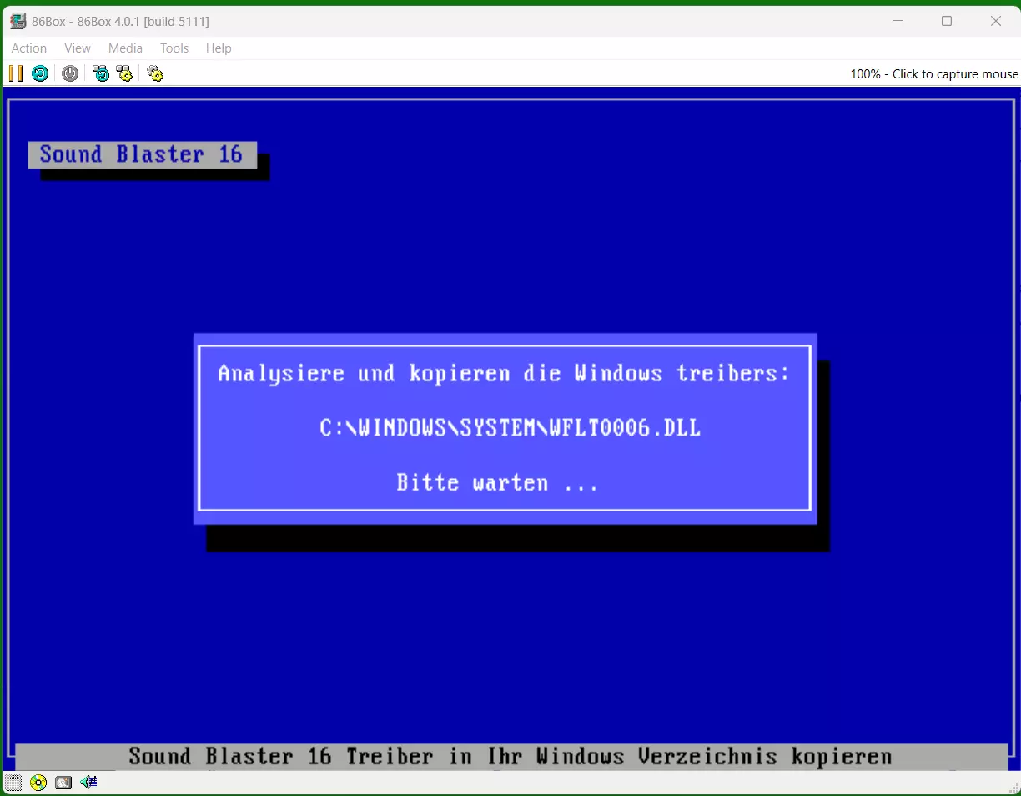Viewport: 1021px width, 796px height.
Task: Send Ctrl+Alt+Del via toolbar icon
Action: (x=101, y=73)
